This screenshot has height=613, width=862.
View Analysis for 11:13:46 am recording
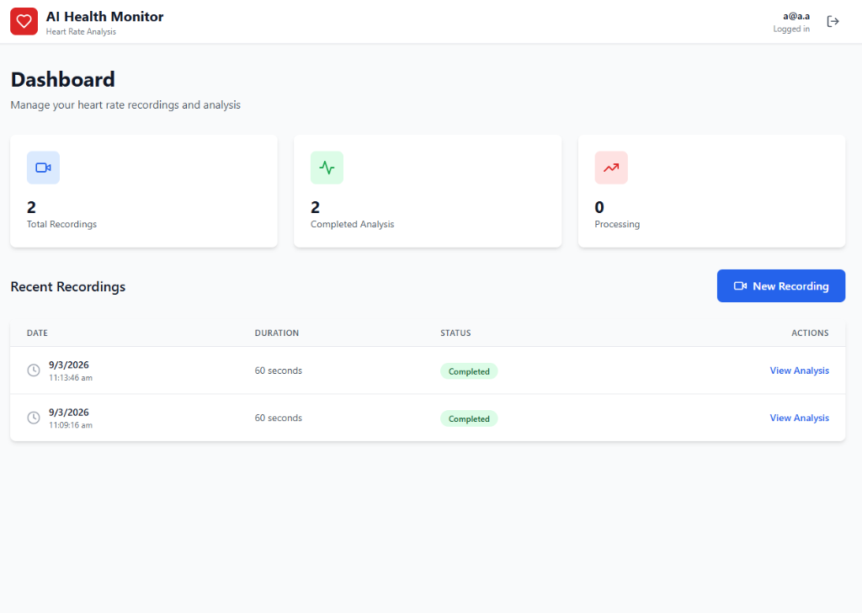[x=800, y=370]
